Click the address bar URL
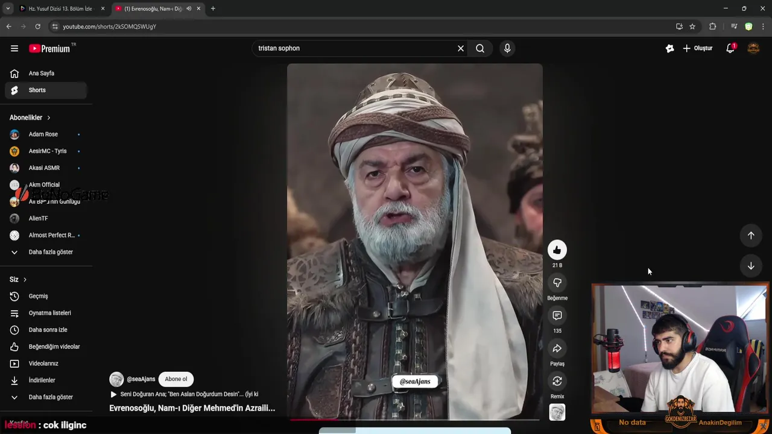772x434 pixels. tap(109, 27)
